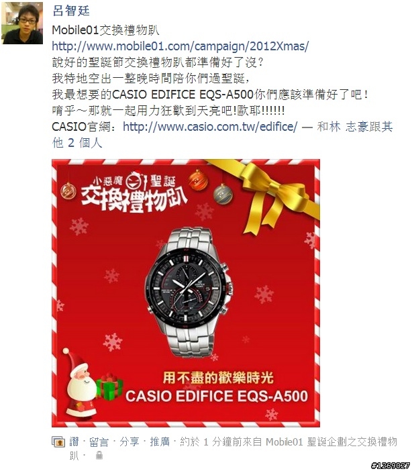Click the photo post icon by 讚
The image size is (414, 471).
tap(58, 442)
